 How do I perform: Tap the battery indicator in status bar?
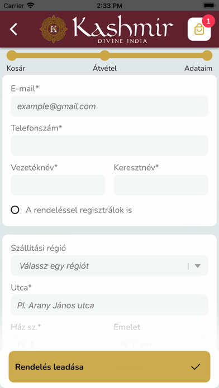[210, 5]
